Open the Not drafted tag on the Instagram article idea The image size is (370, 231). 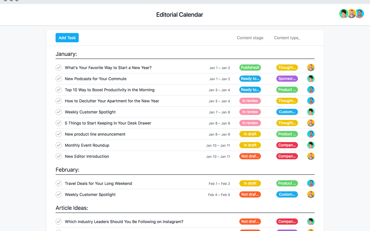point(250,221)
